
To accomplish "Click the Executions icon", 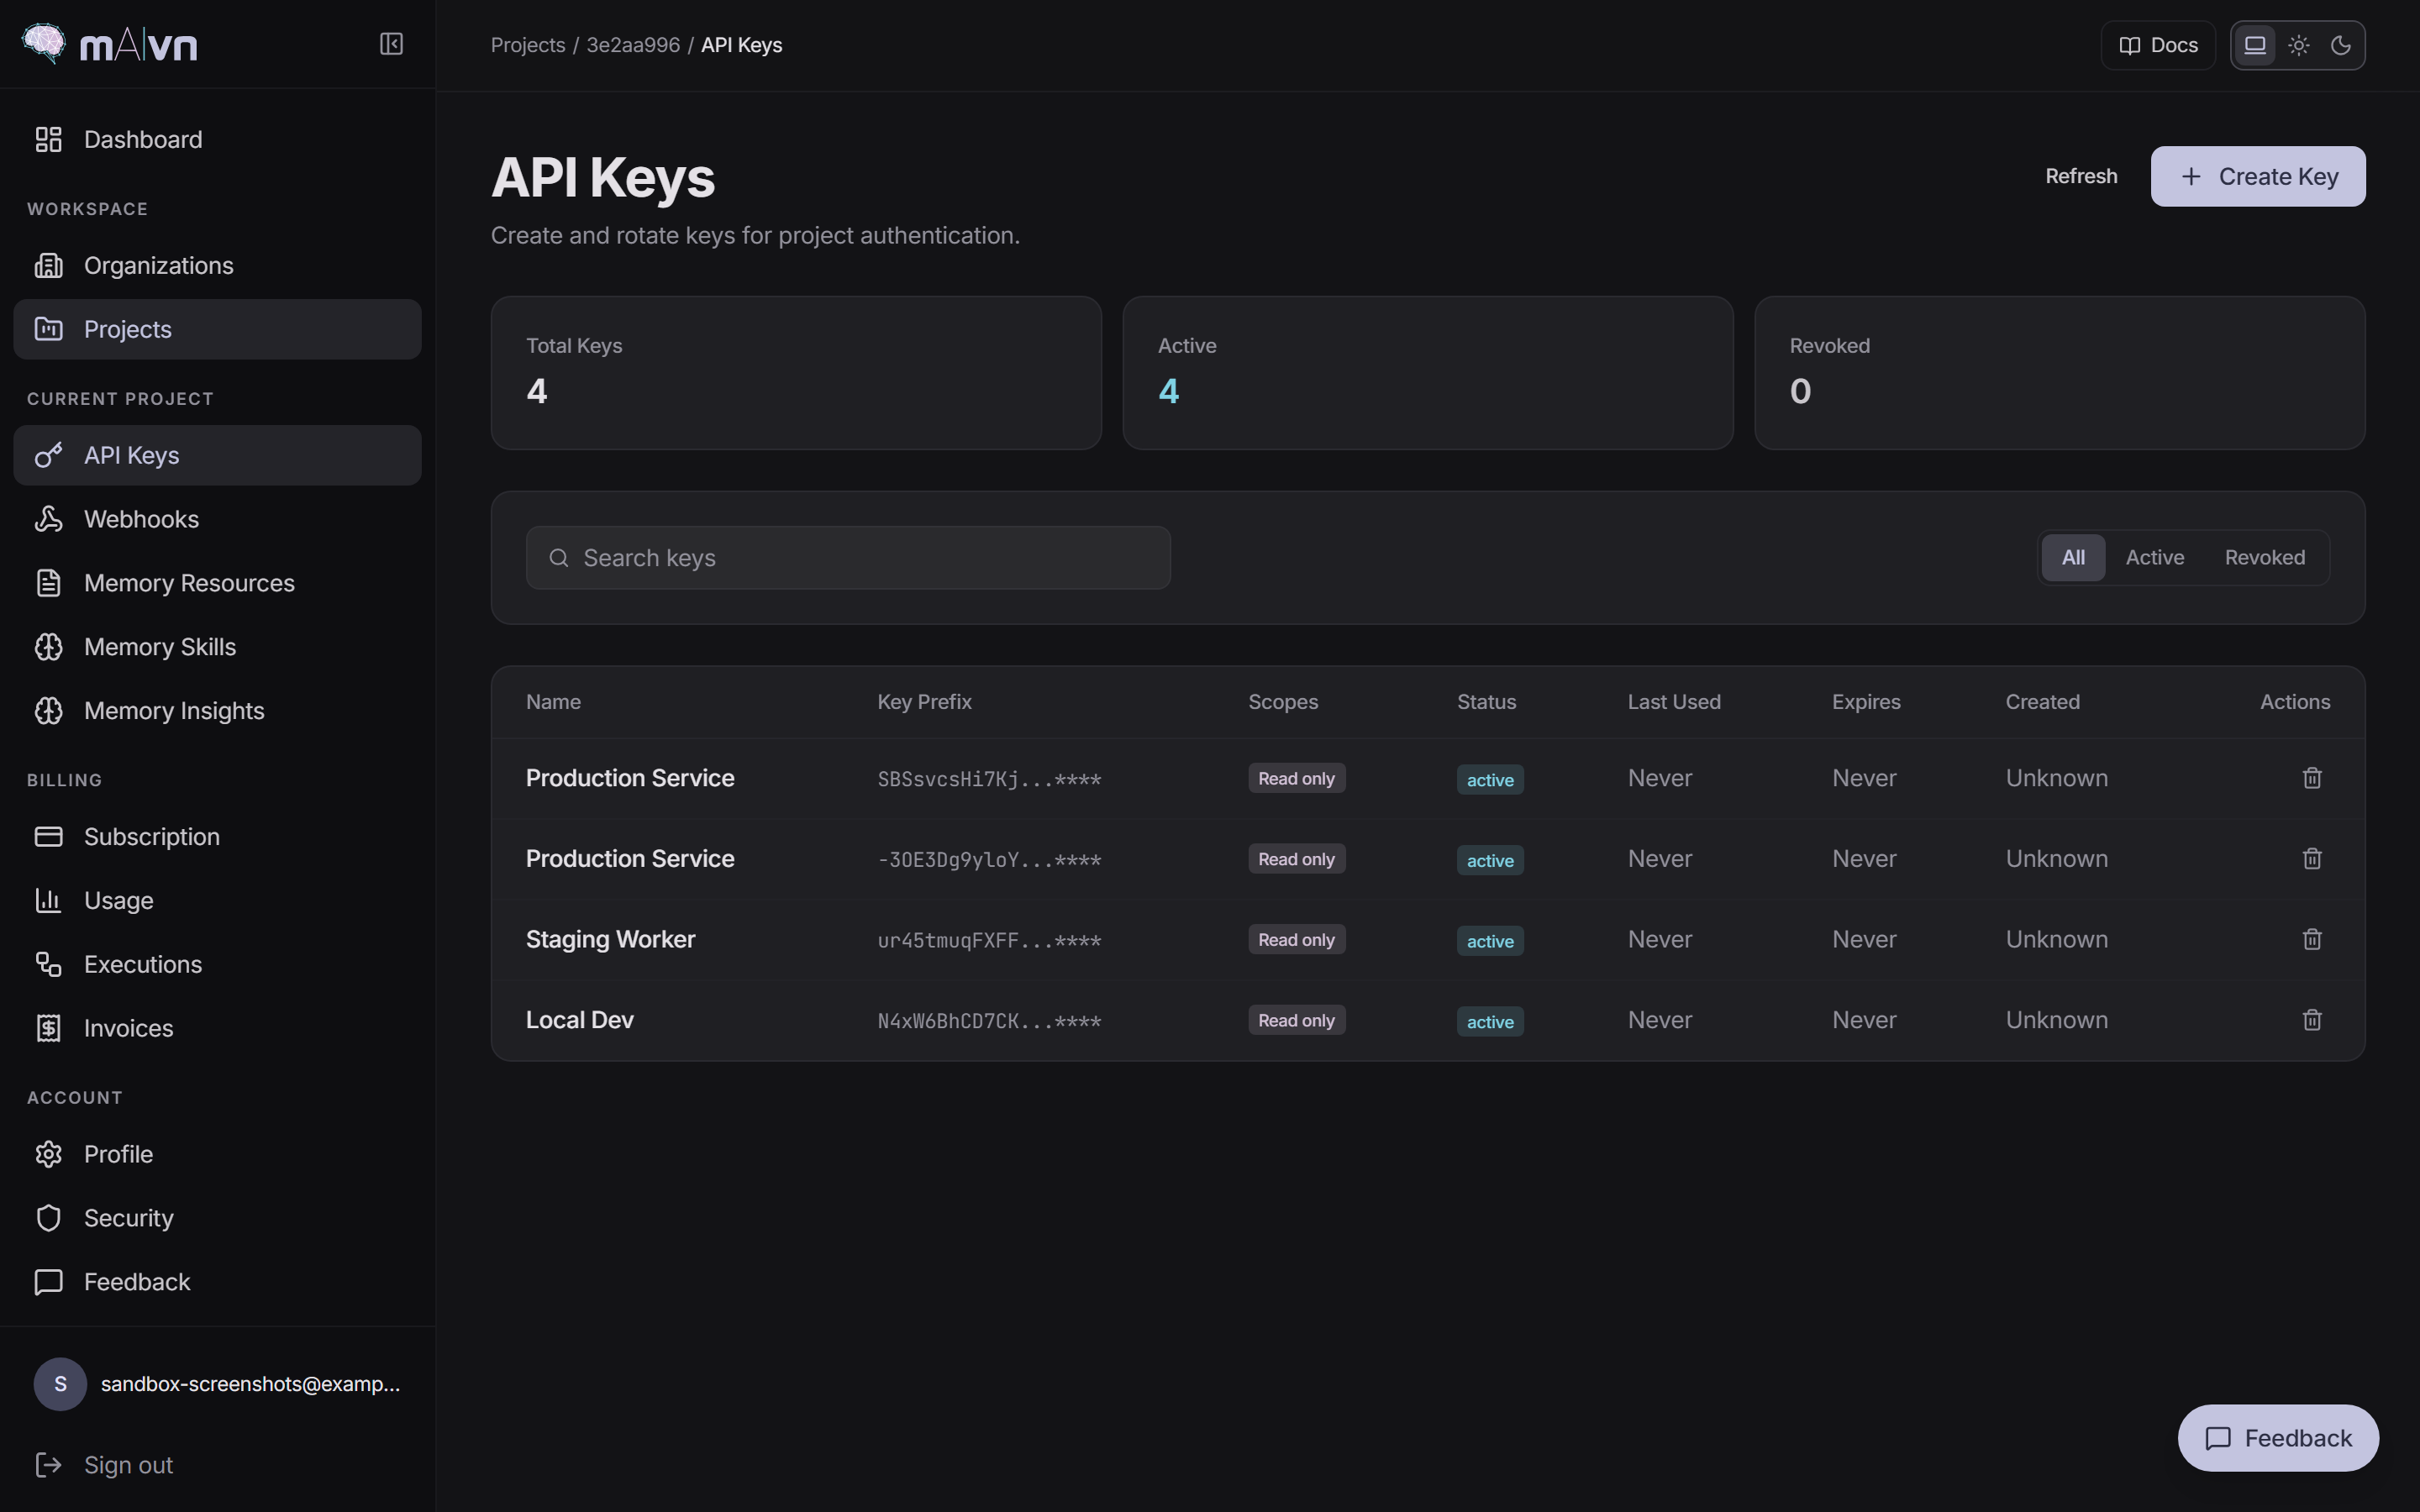I will click(x=48, y=965).
